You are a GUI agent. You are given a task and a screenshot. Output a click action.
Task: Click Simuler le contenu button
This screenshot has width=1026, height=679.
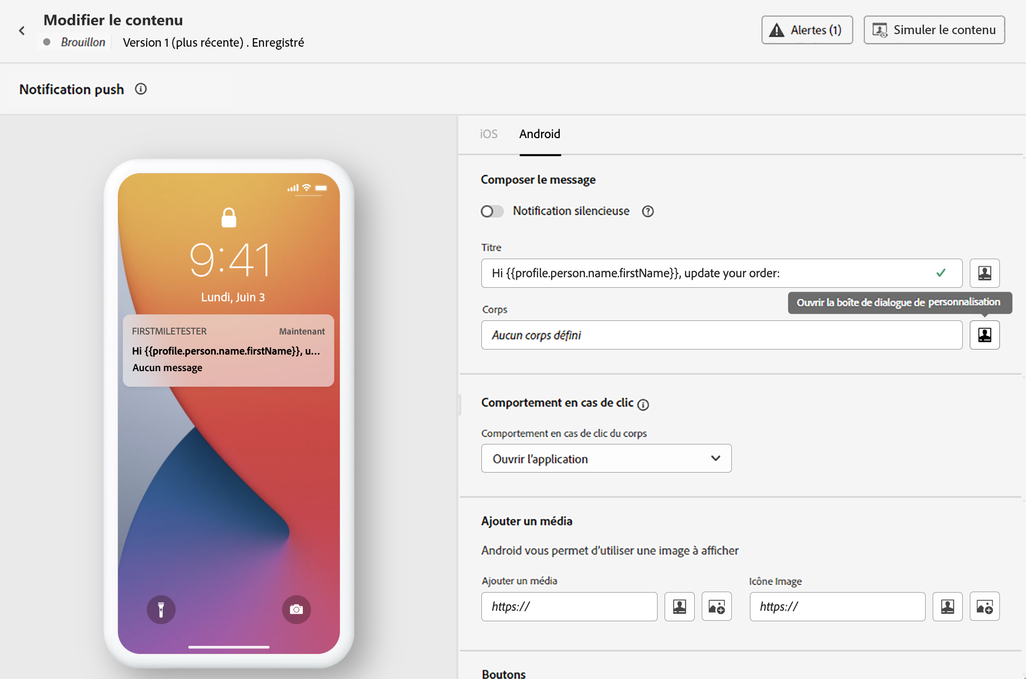[x=934, y=30]
